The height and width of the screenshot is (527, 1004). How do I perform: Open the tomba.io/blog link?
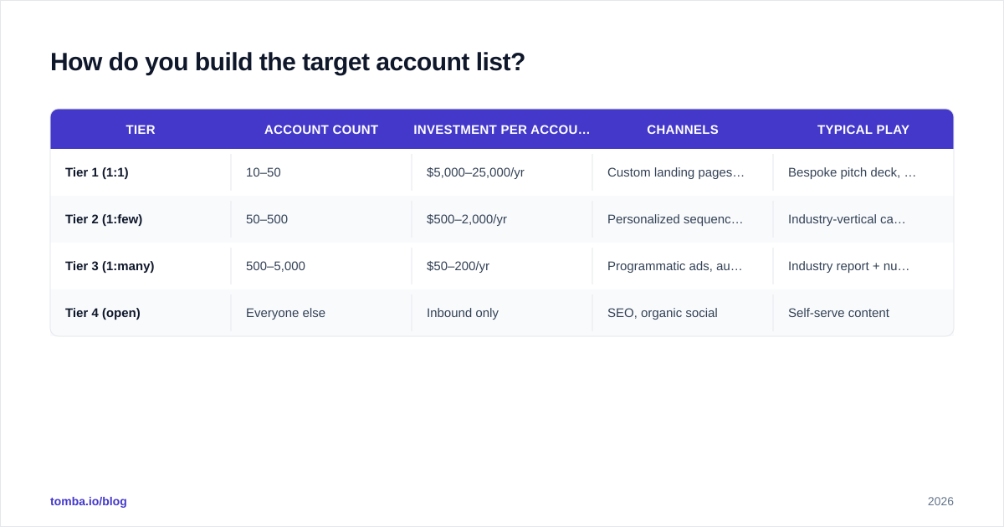pos(89,501)
